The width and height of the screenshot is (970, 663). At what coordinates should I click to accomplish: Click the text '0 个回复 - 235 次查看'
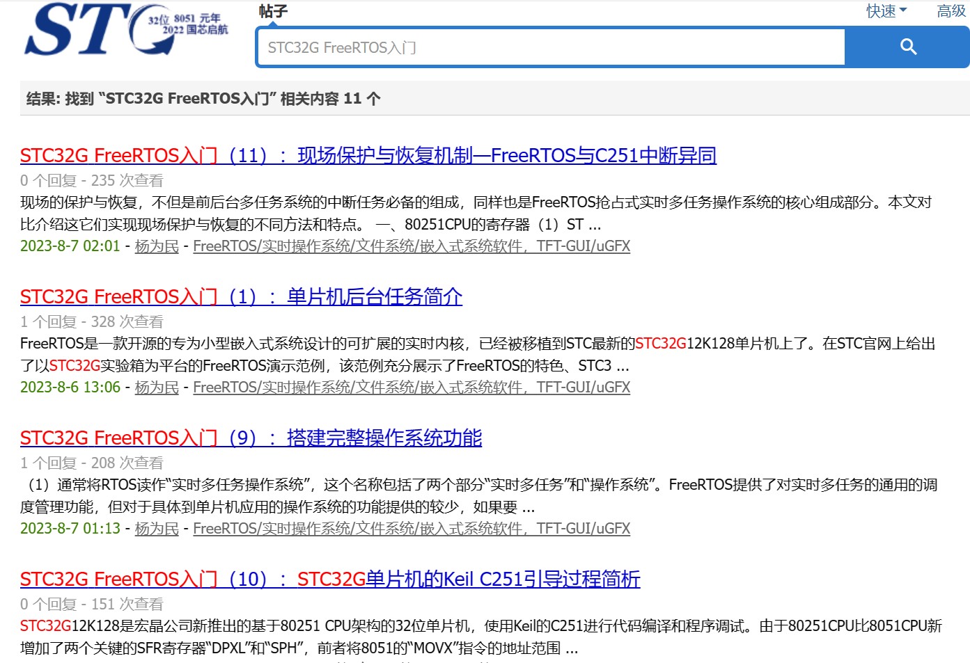point(92,181)
